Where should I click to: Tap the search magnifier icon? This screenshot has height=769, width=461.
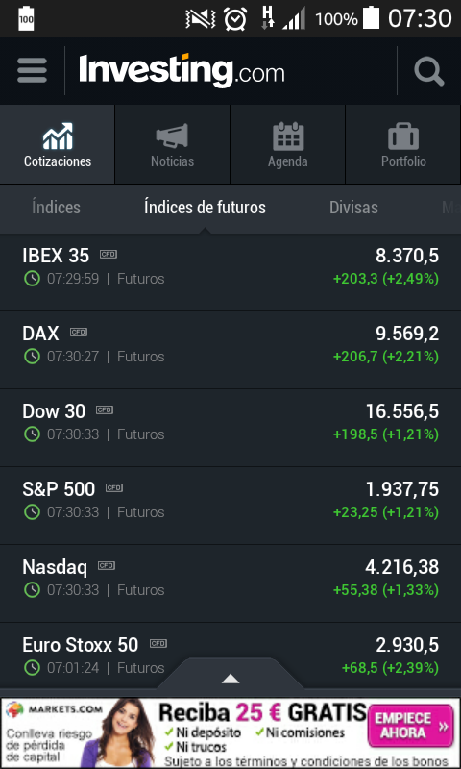tap(429, 71)
